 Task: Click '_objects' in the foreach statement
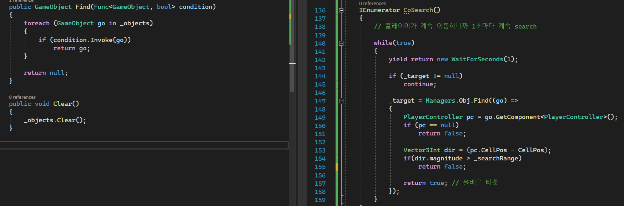[135, 23]
